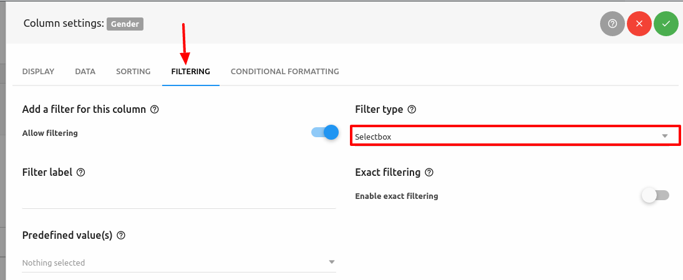Show help tooltip for Filter label
The image size is (683, 280).
pyautogui.click(x=80, y=172)
